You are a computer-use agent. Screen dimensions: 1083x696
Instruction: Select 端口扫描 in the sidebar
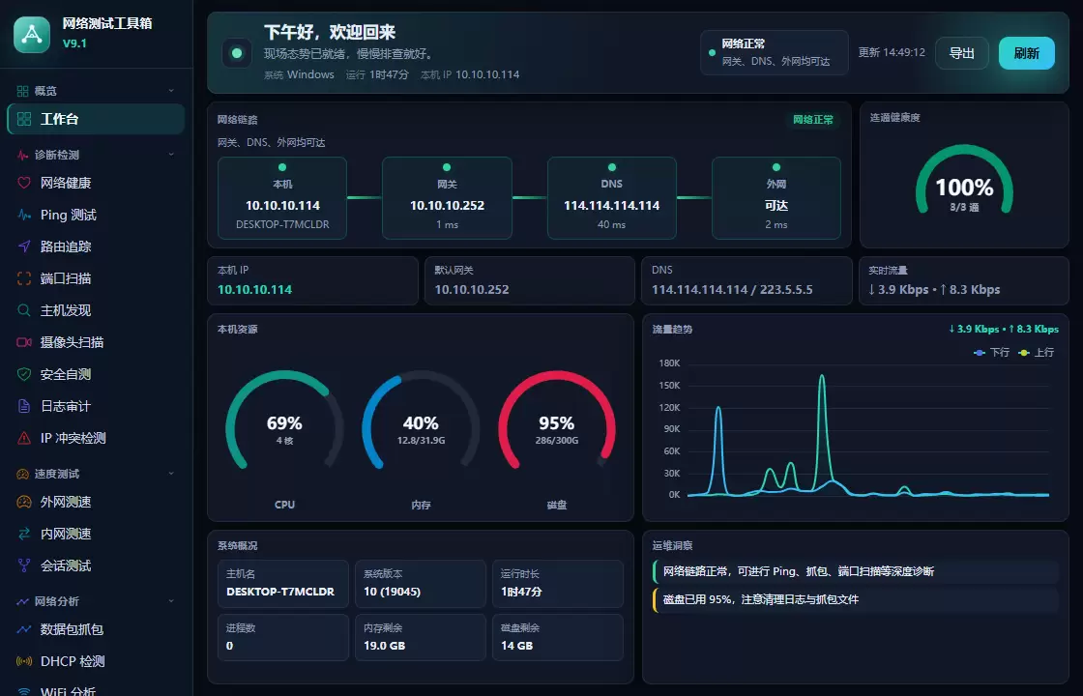coord(96,278)
